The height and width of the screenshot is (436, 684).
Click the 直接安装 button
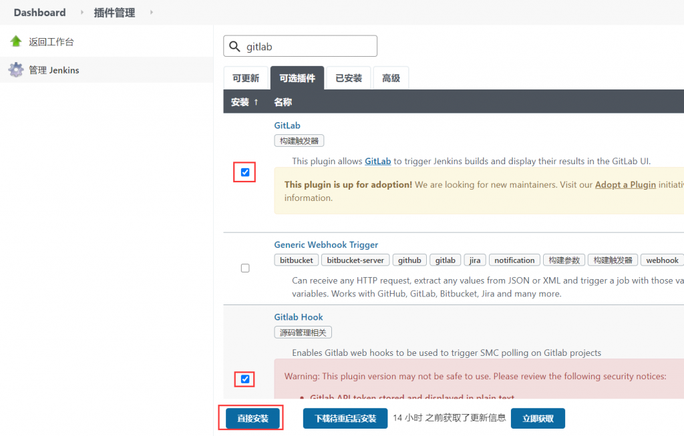252,419
